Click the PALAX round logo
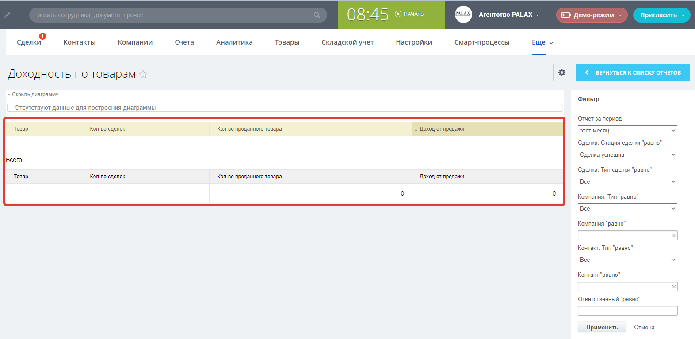 pyautogui.click(x=463, y=14)
